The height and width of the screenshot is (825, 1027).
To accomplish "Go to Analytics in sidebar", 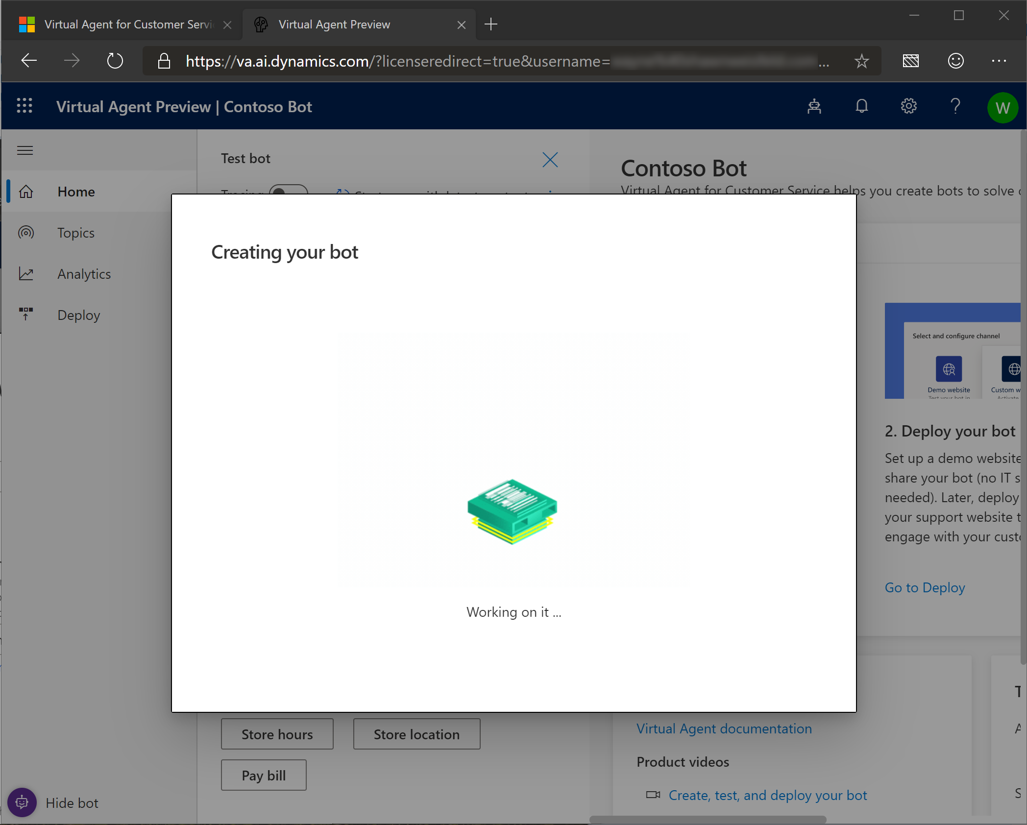I will [84, 274].
